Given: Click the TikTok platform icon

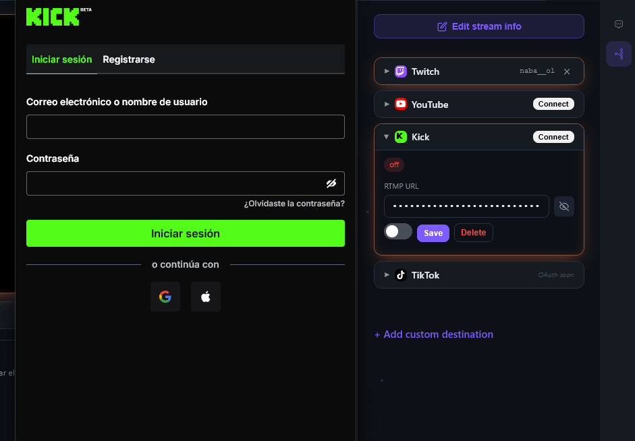Looking at the screenshot, I should pos(401,275).
